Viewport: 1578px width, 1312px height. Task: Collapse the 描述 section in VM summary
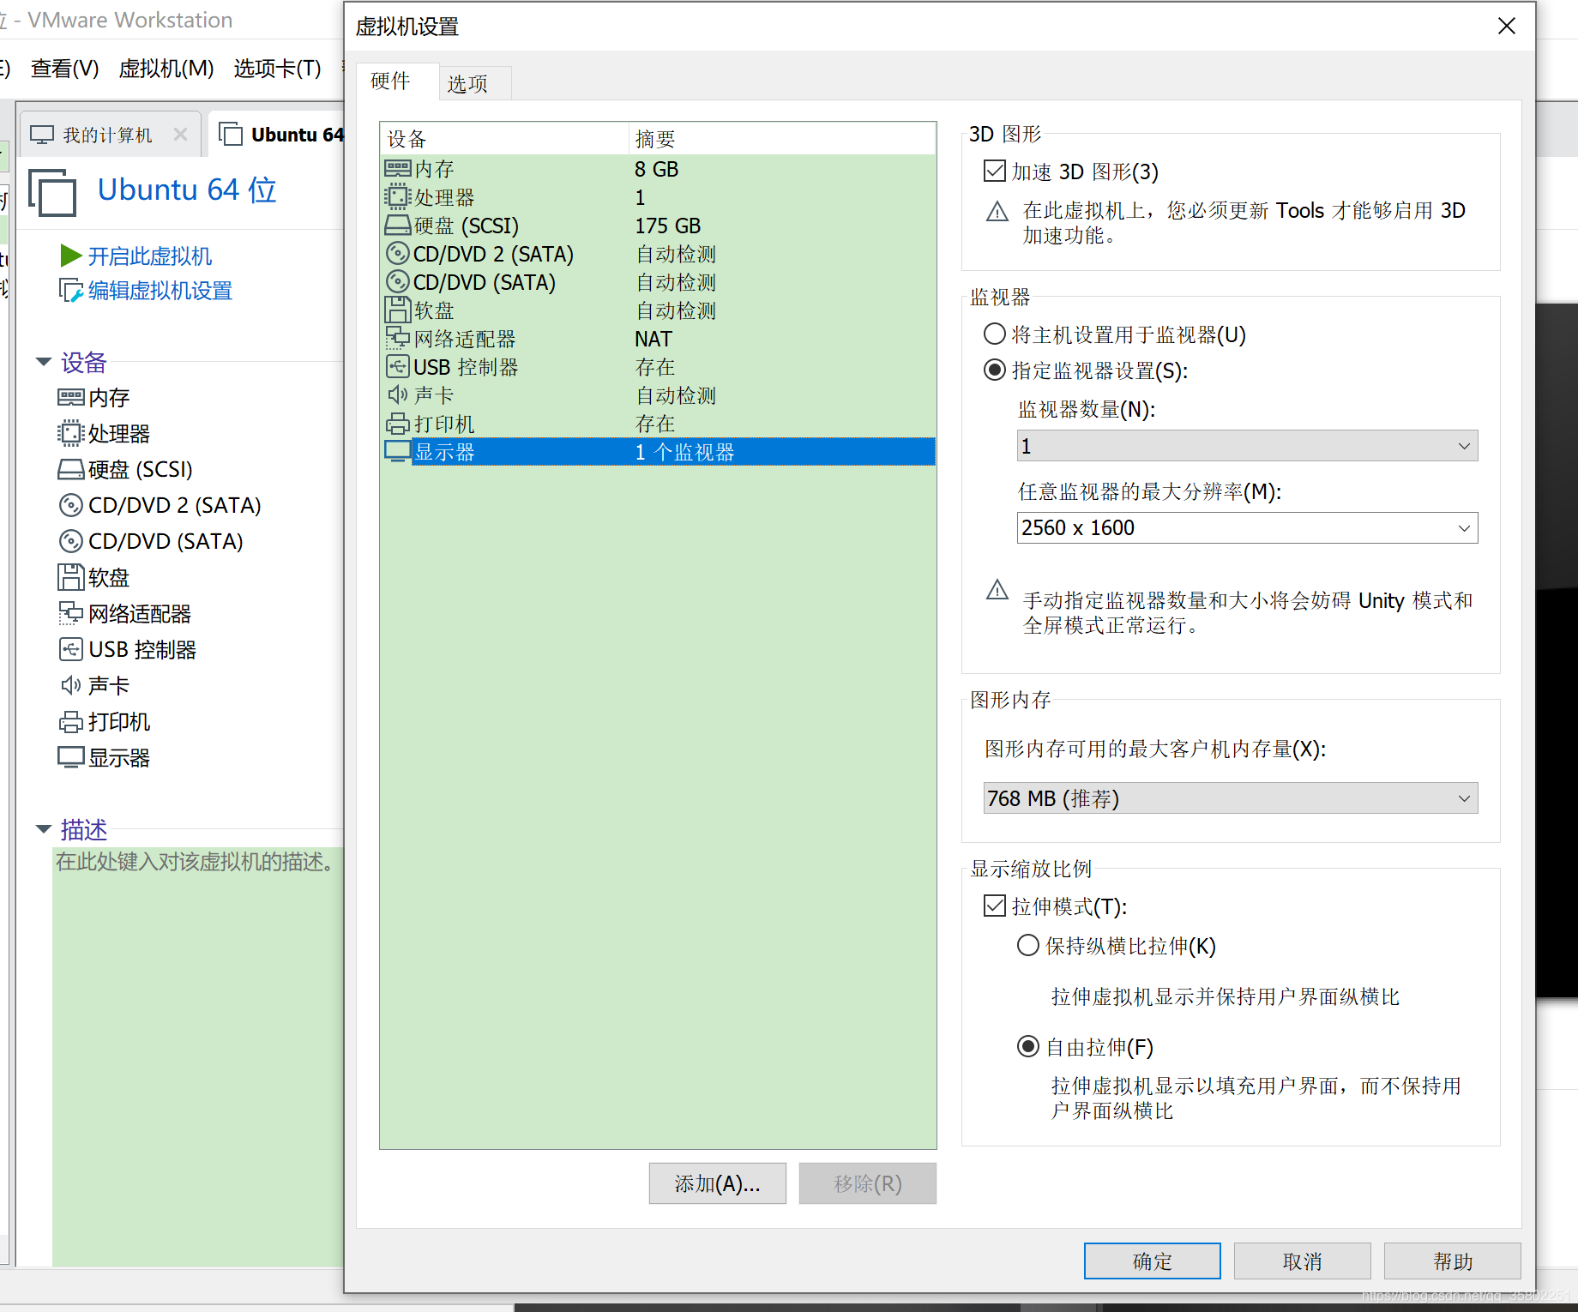(44, 828)
